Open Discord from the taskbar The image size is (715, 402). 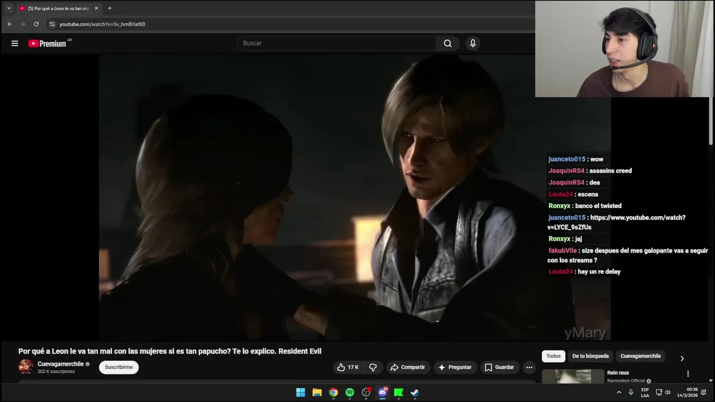click(382, 393)
